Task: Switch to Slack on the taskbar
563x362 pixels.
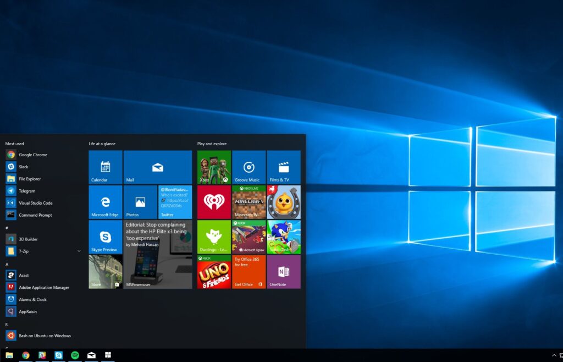Action: 42,355
